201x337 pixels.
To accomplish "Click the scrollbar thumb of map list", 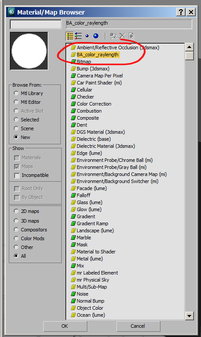I will 190,56.
